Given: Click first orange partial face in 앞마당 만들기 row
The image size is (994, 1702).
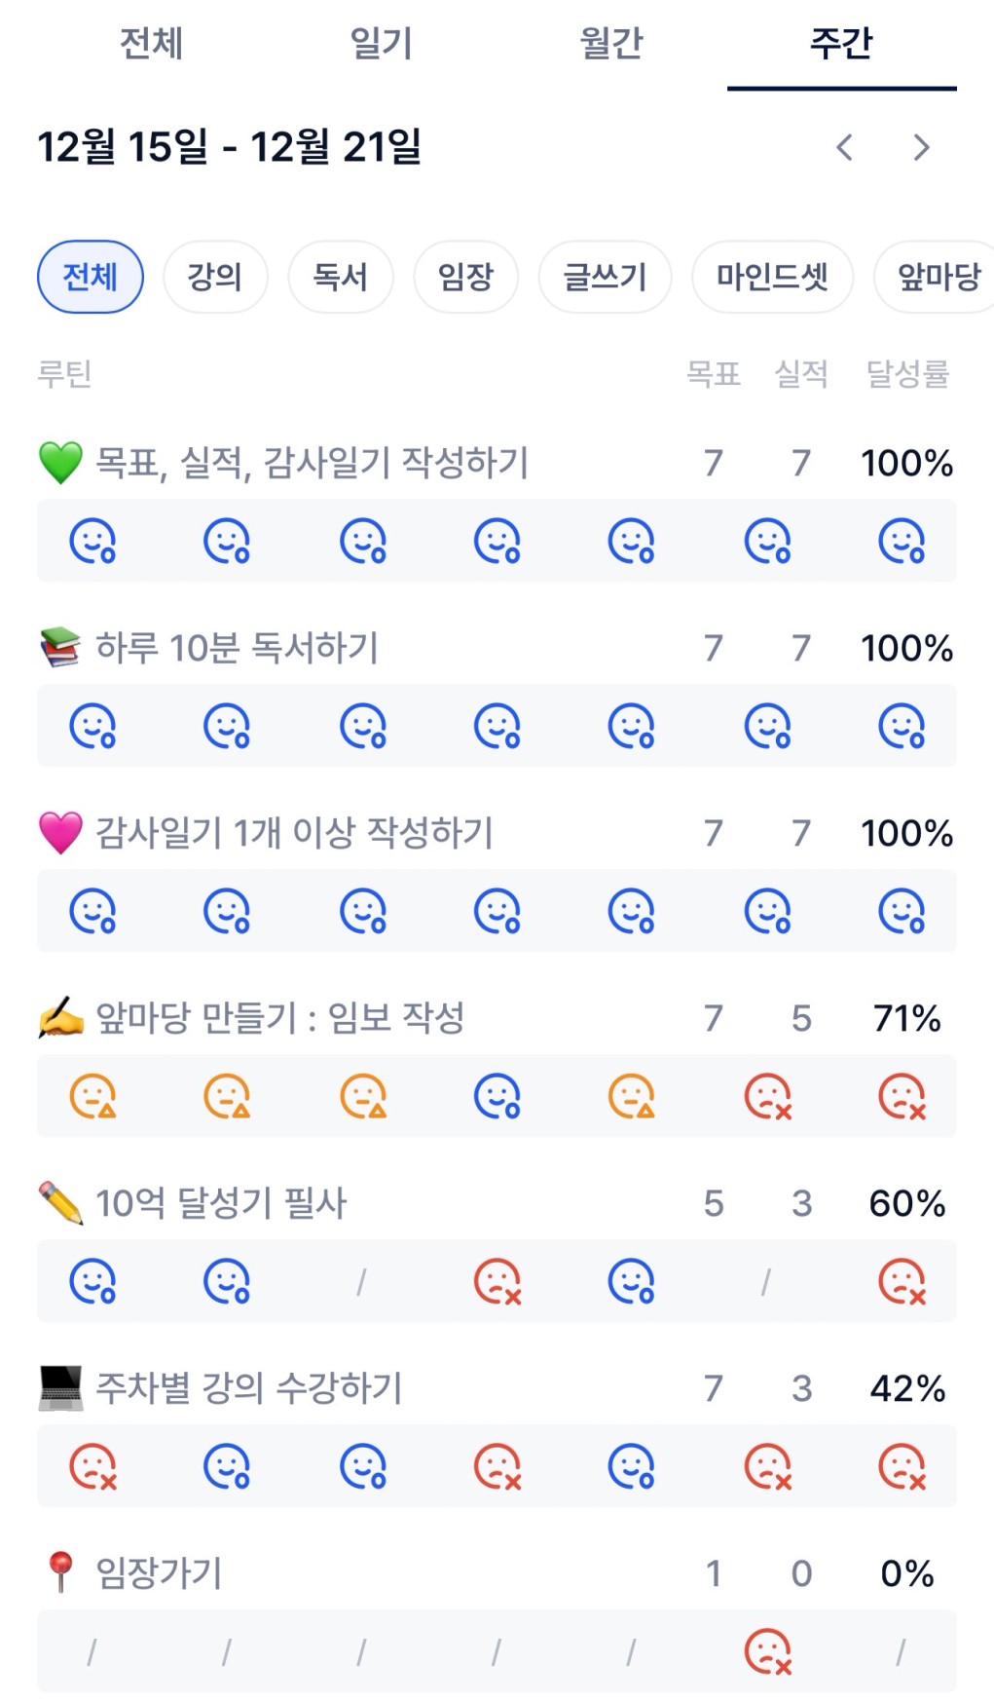Looking at the screenshot, I should tap(92, 1096).
